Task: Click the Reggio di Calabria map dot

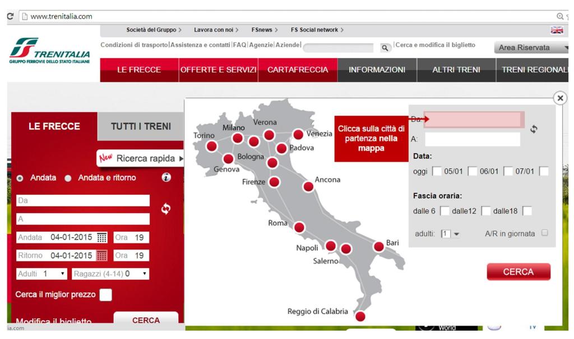Action: coord(360,317)
